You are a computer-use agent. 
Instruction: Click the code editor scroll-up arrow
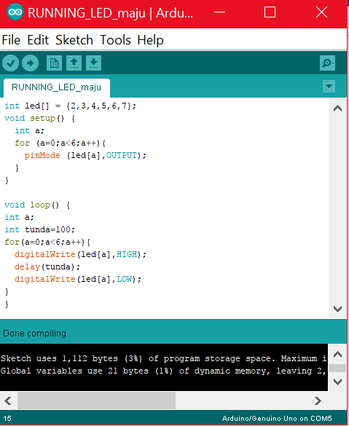point(337,109)
